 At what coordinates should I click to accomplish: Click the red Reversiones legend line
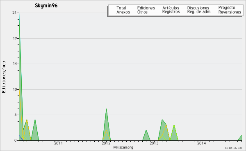pyautogui.click(x=214, y=12)
